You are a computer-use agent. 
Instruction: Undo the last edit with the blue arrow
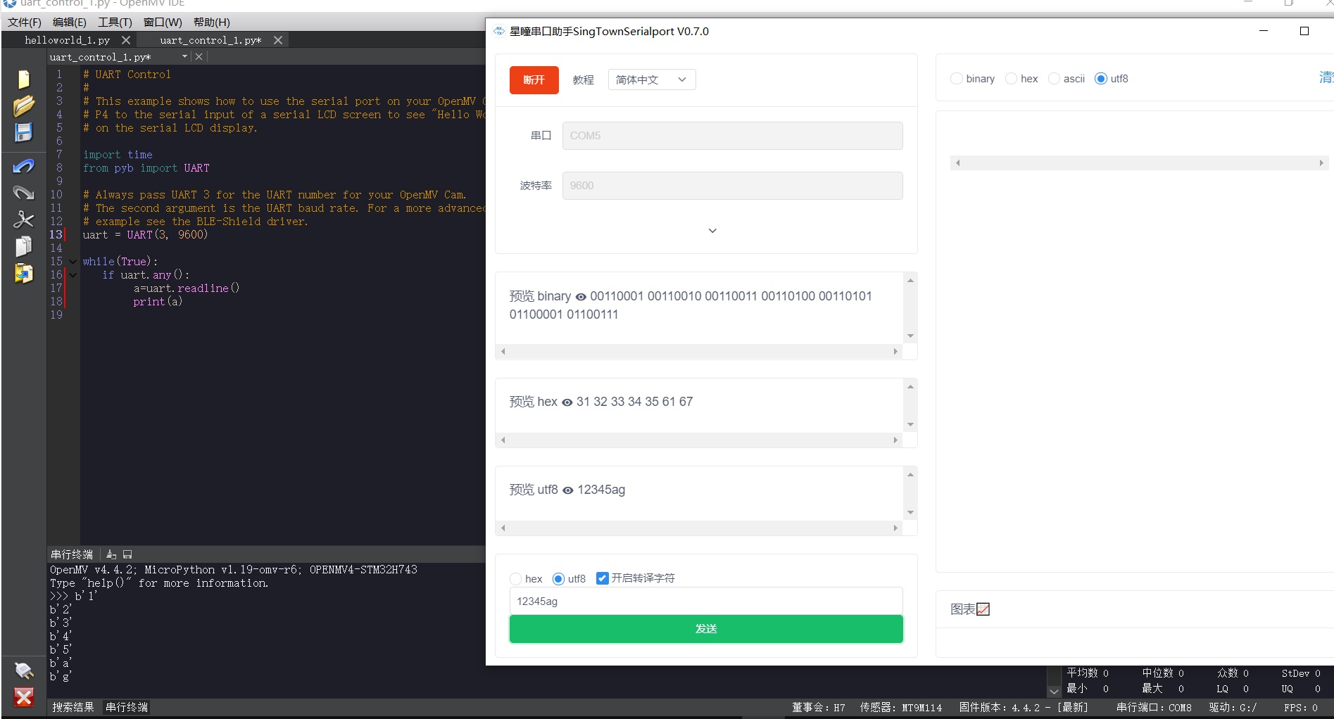point(23,166)
